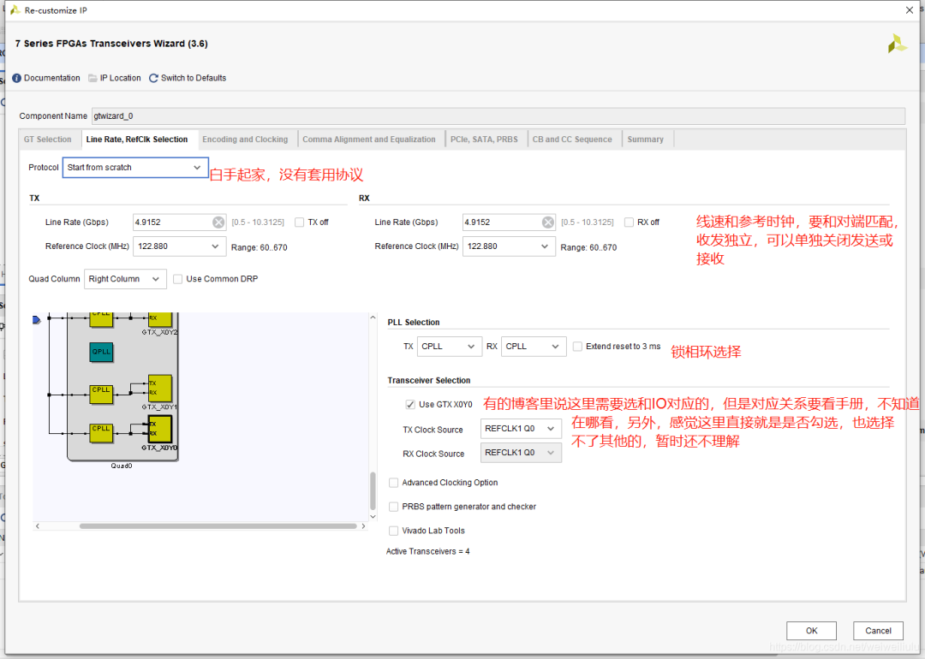Enable Advanced Clocking Option

coord(393,483)
